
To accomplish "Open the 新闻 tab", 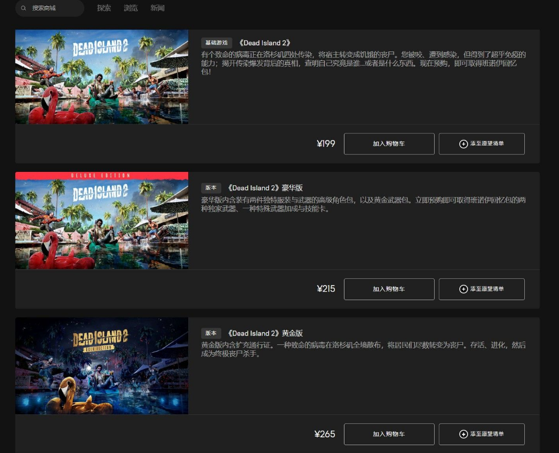I will (157, 8).
